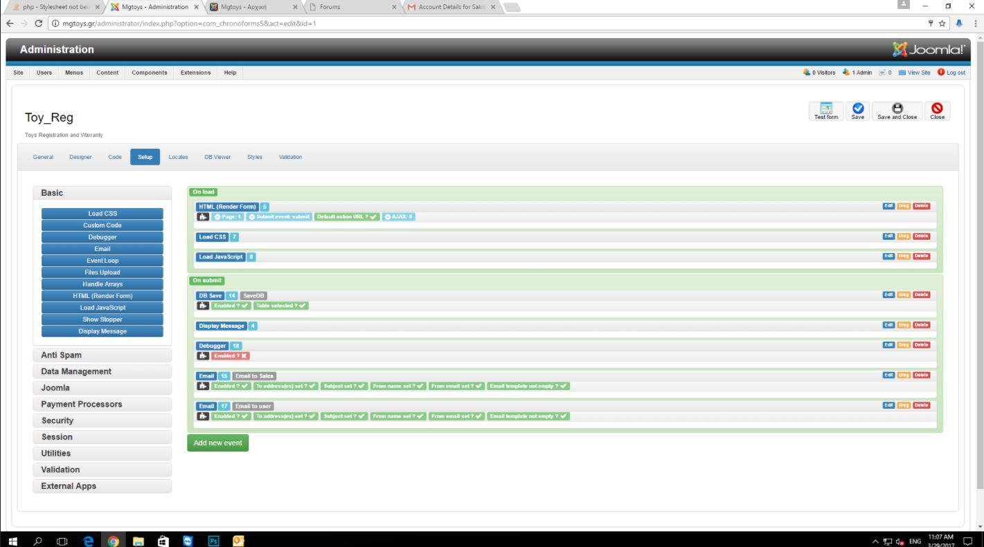Click the 'Enabled ?' badge in the Email to user row
984x547 pixels.
231,416
